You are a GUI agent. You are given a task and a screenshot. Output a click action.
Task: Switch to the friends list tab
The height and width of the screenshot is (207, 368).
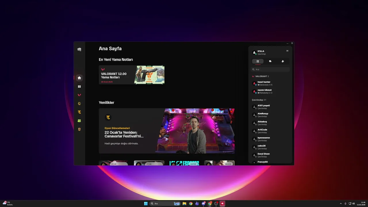point(258,61)
